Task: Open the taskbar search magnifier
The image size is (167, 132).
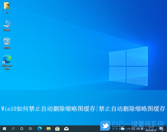Action: (13, 129)
